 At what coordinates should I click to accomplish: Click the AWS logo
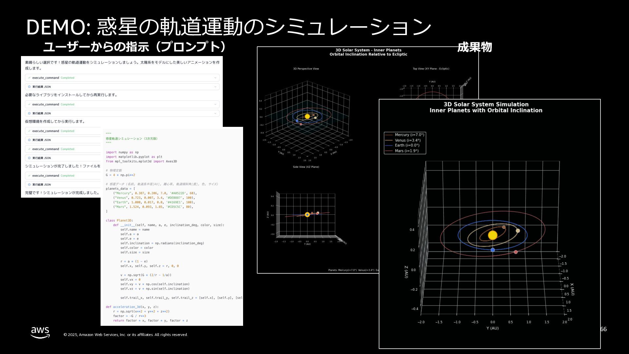[40, 332]
